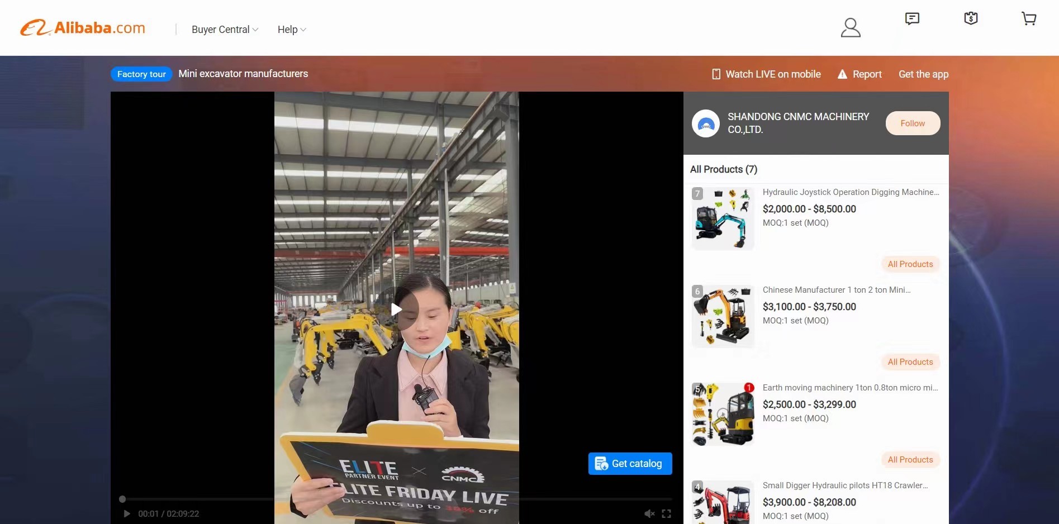Click All Products under the Hydraulic Joystick item
The image size is (1059, 524).
910,264
